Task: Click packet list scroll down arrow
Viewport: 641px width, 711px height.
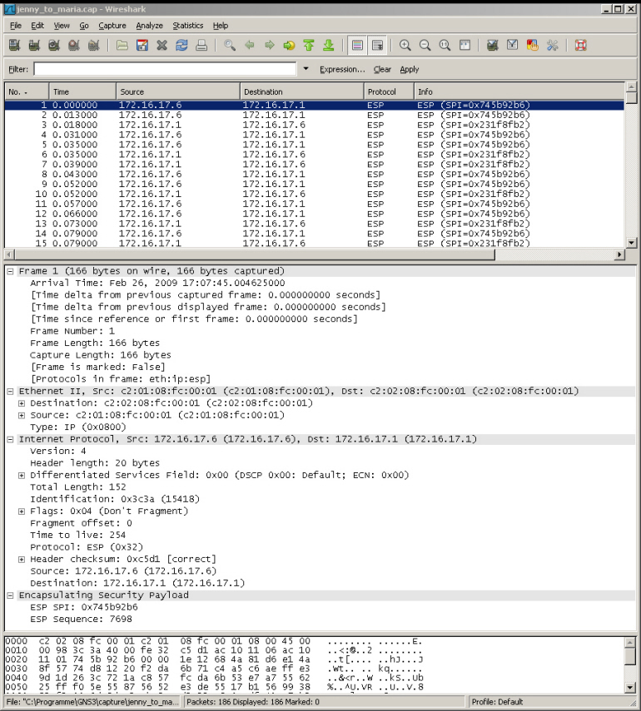Action: [x=631, y=243]
